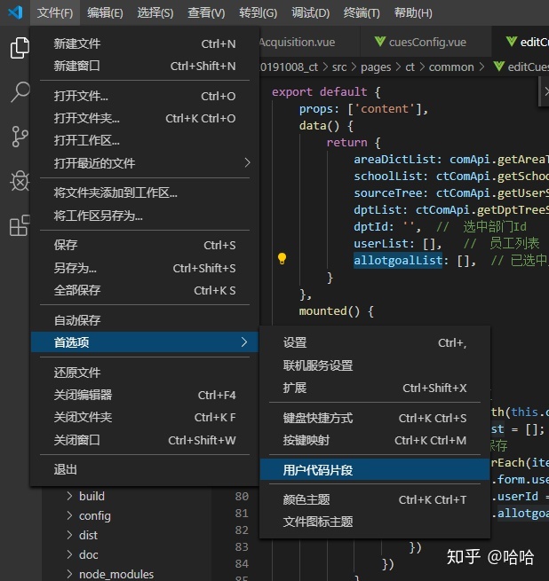Open the Source Control icon
The height and width of the screenshot is (581, 549).
coord(20,137)
